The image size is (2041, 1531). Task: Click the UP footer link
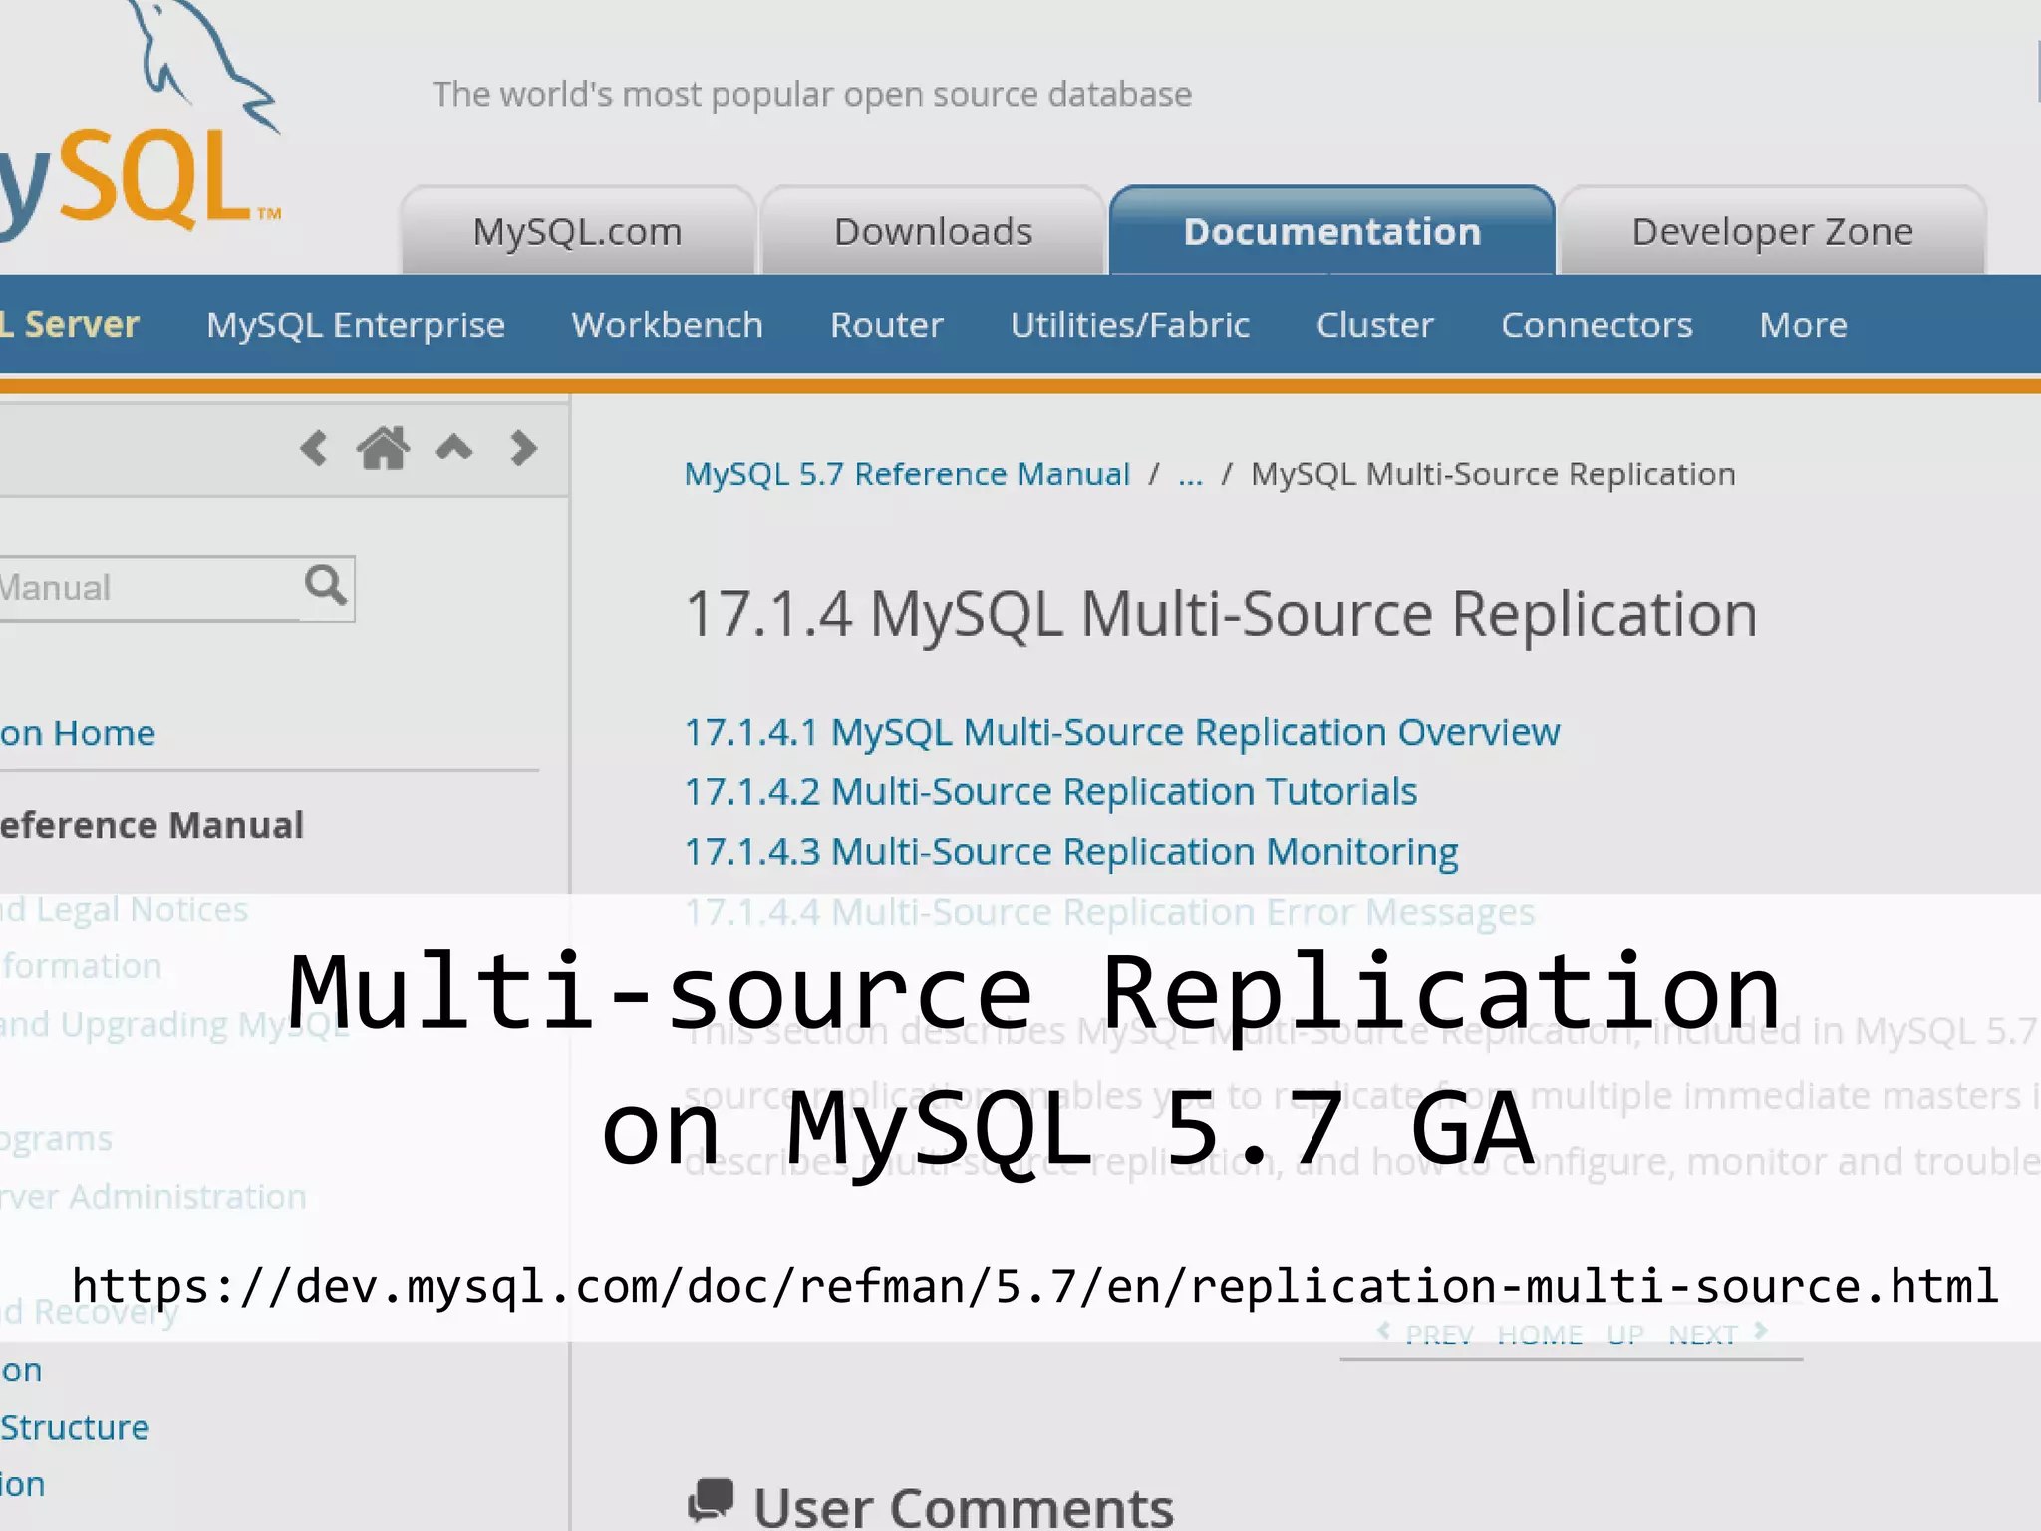1625,1335
